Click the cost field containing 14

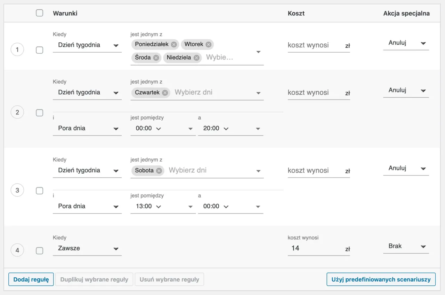(315, 249)
